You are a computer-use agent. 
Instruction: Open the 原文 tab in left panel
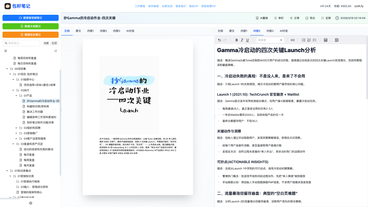pos(78,31)
